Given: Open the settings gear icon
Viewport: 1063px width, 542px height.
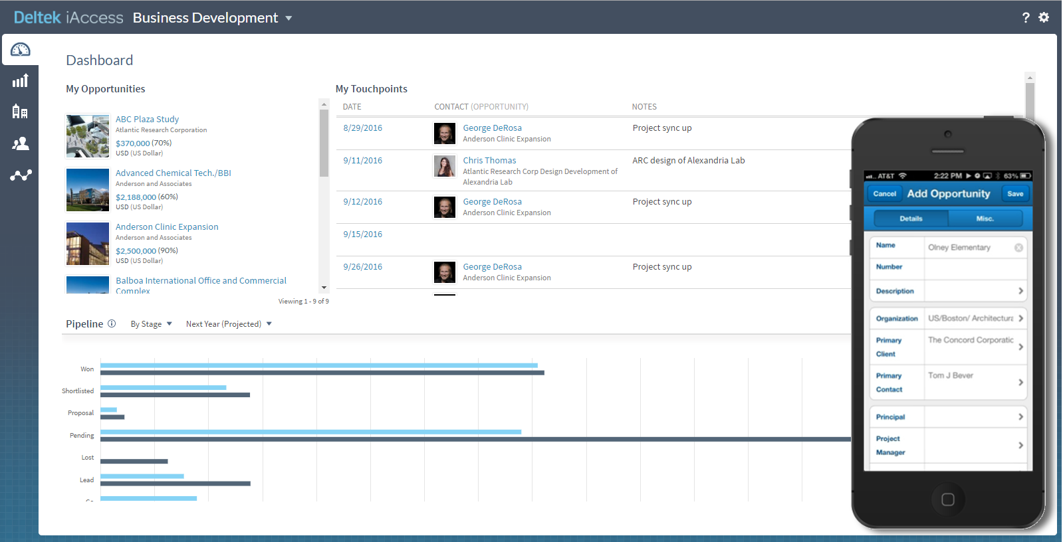Looking at the screenshot, I should 1044,17.
